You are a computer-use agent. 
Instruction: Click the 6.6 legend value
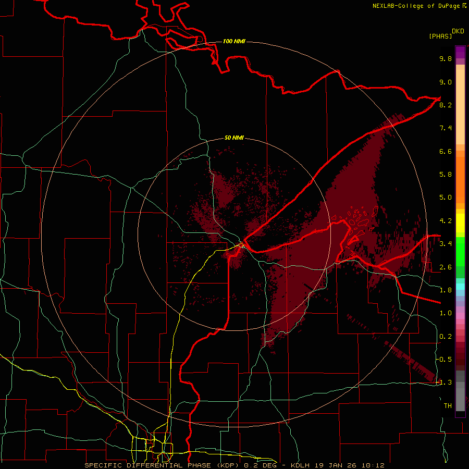click(x=446, y=151)
